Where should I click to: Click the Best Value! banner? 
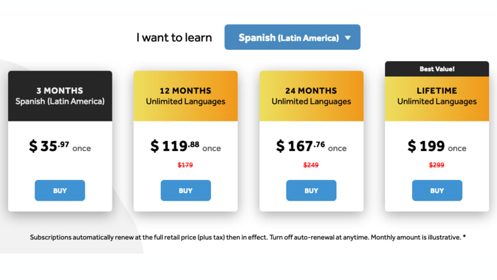437,69
